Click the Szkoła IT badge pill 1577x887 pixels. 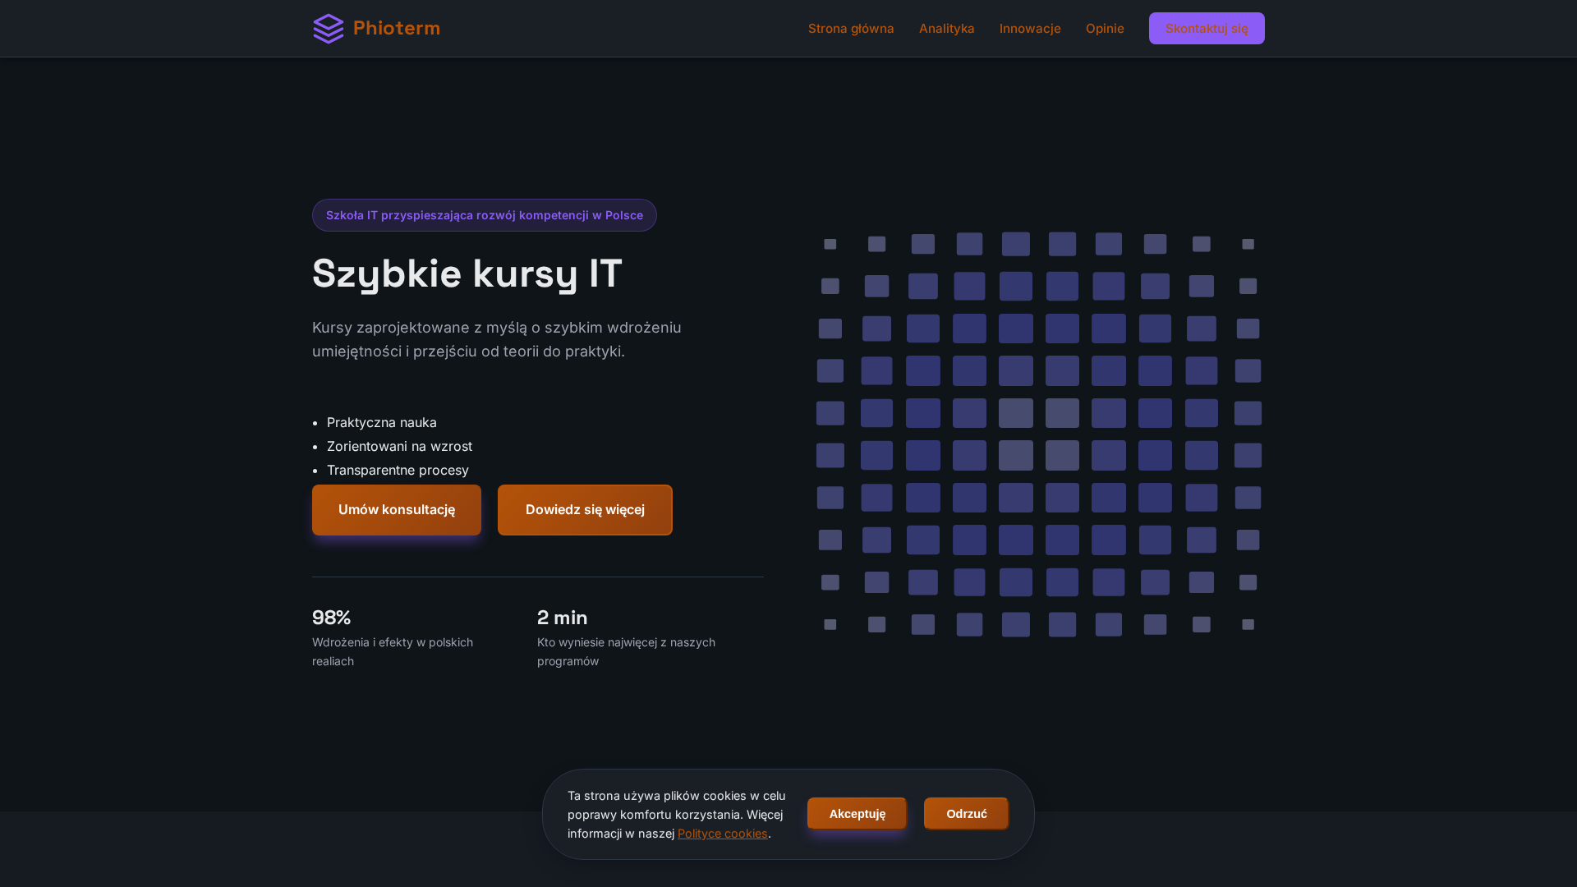point(485,215)
